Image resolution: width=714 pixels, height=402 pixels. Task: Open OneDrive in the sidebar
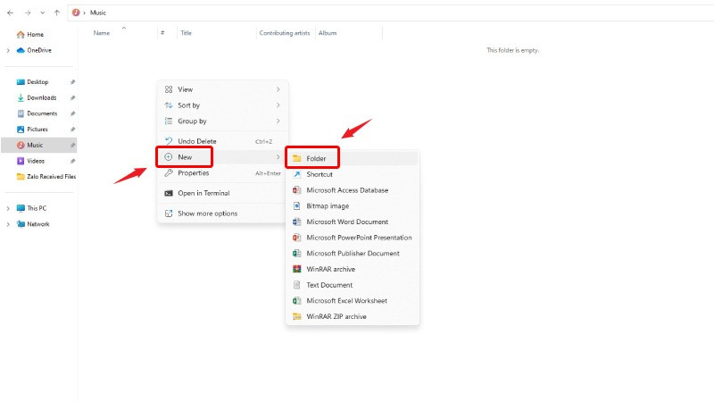(x=39, y=50)
